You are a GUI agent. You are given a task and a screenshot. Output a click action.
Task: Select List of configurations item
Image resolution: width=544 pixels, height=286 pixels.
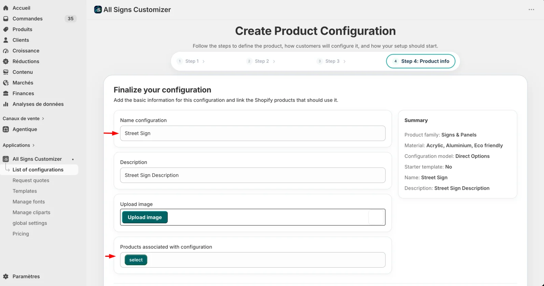pyautogui.click(x=39, y=170)
